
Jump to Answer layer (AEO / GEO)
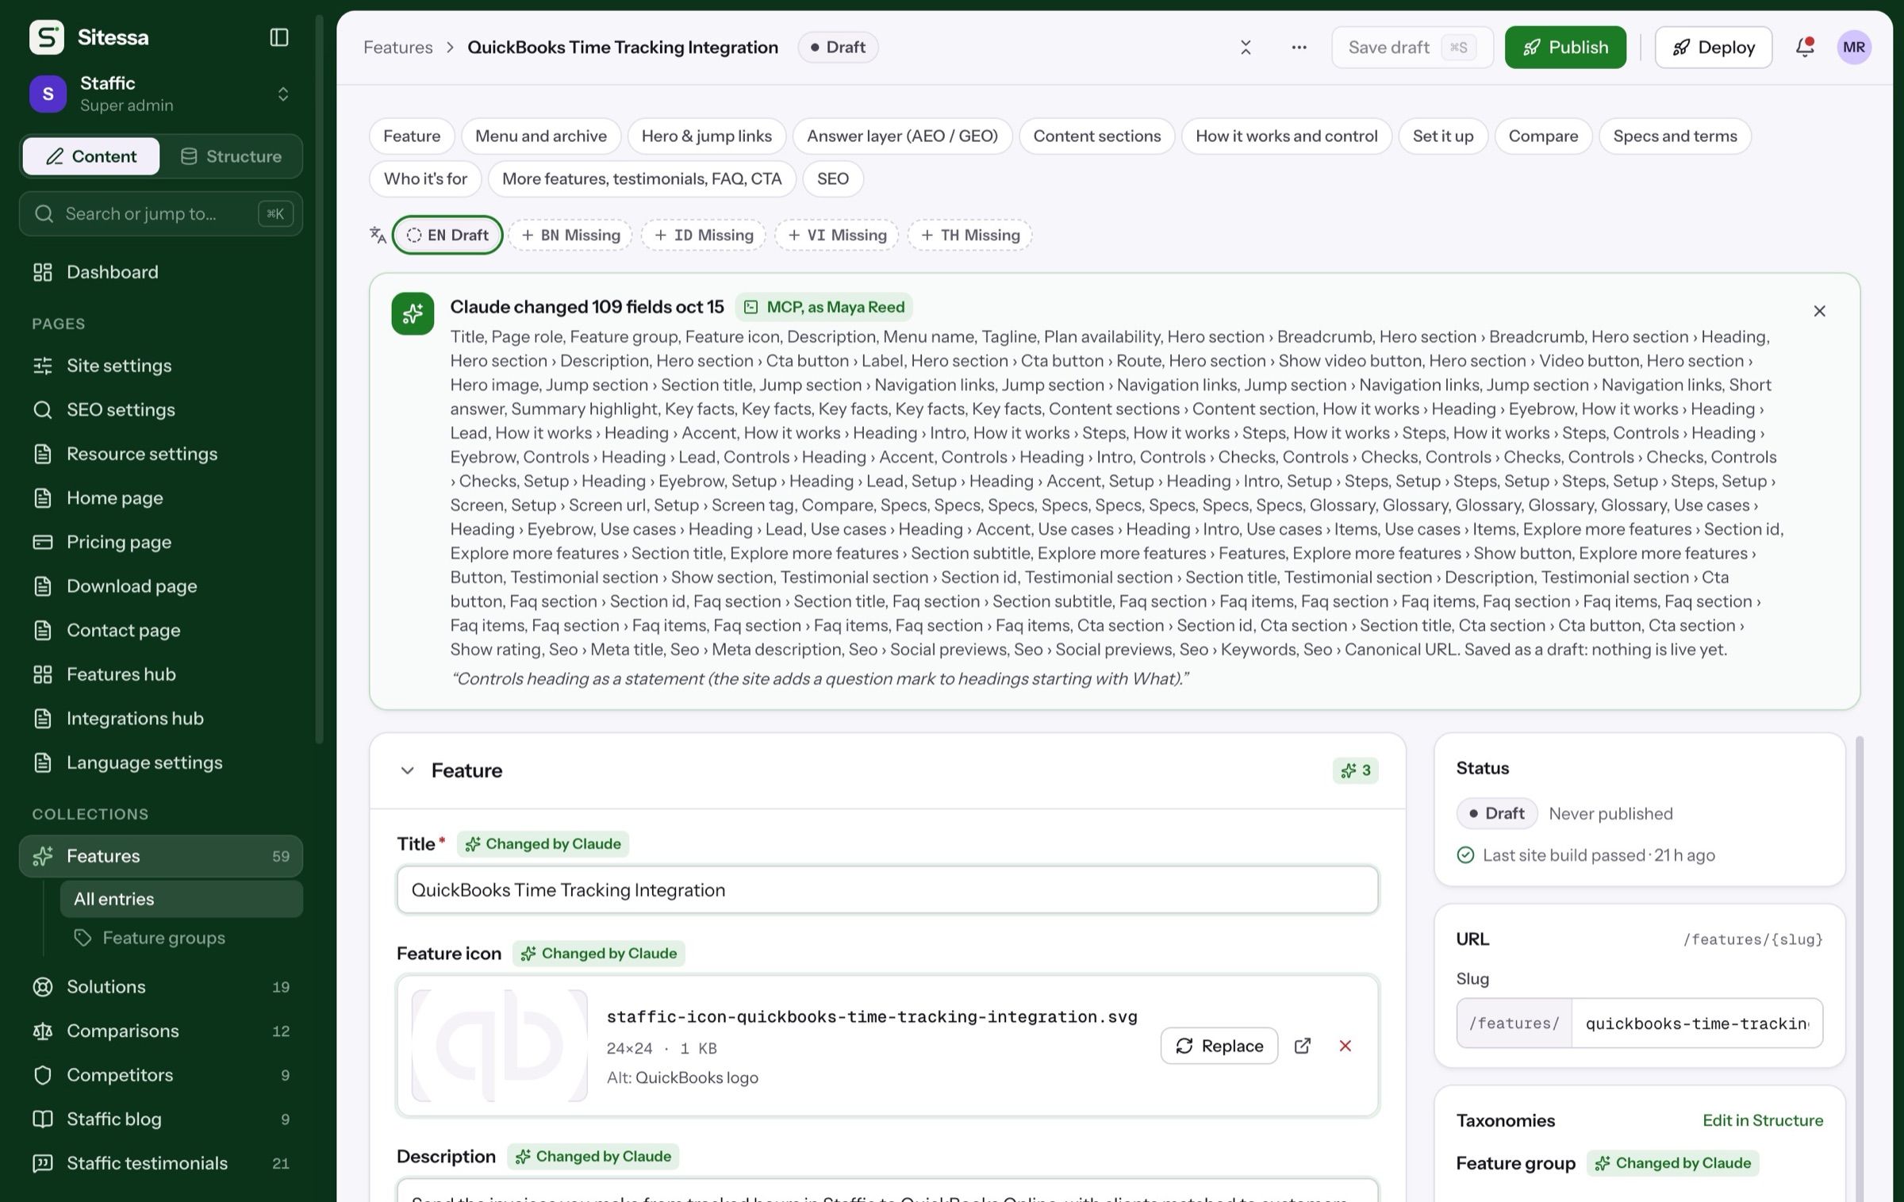point(902,136)
